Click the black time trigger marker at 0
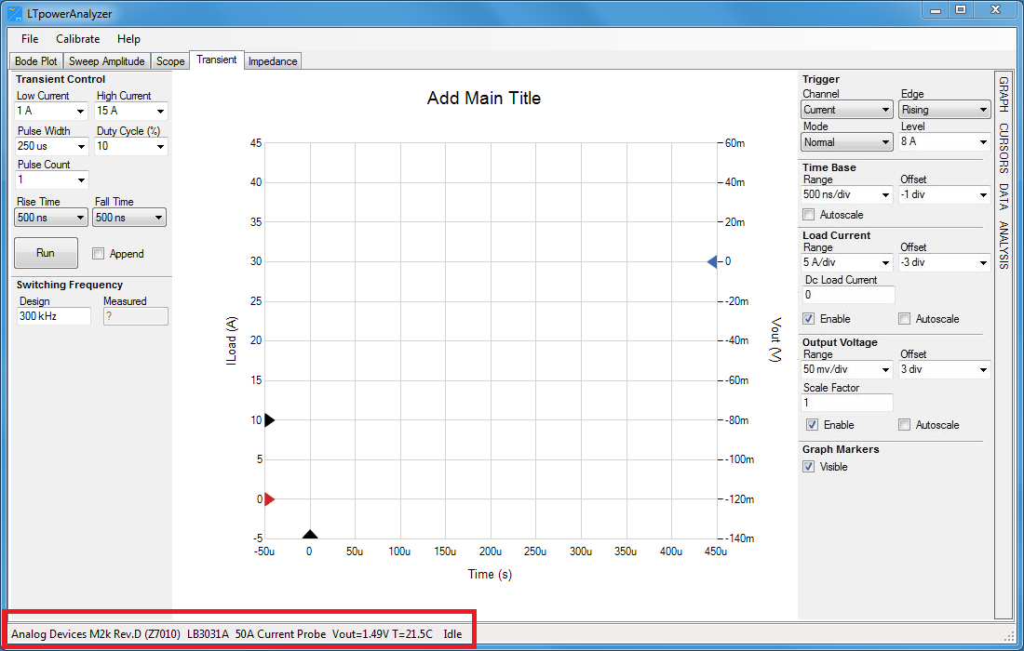The width and height of the screenshot is (1024, 651). [x=310, y=534]
